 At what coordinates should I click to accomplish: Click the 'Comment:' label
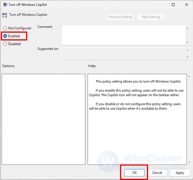pos(45,27)
